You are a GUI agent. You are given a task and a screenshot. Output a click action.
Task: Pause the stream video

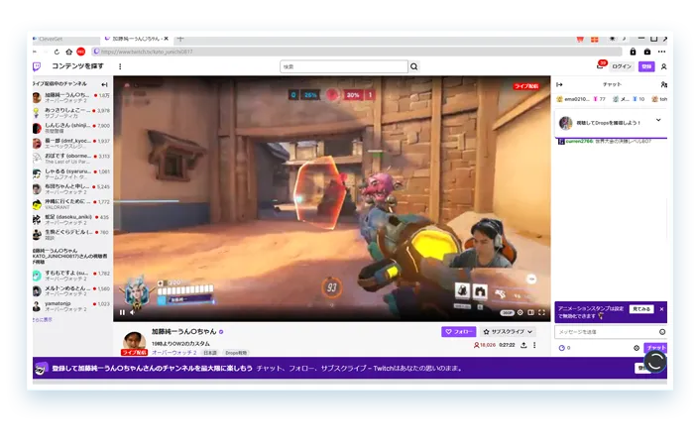click(x=122, y=312)
